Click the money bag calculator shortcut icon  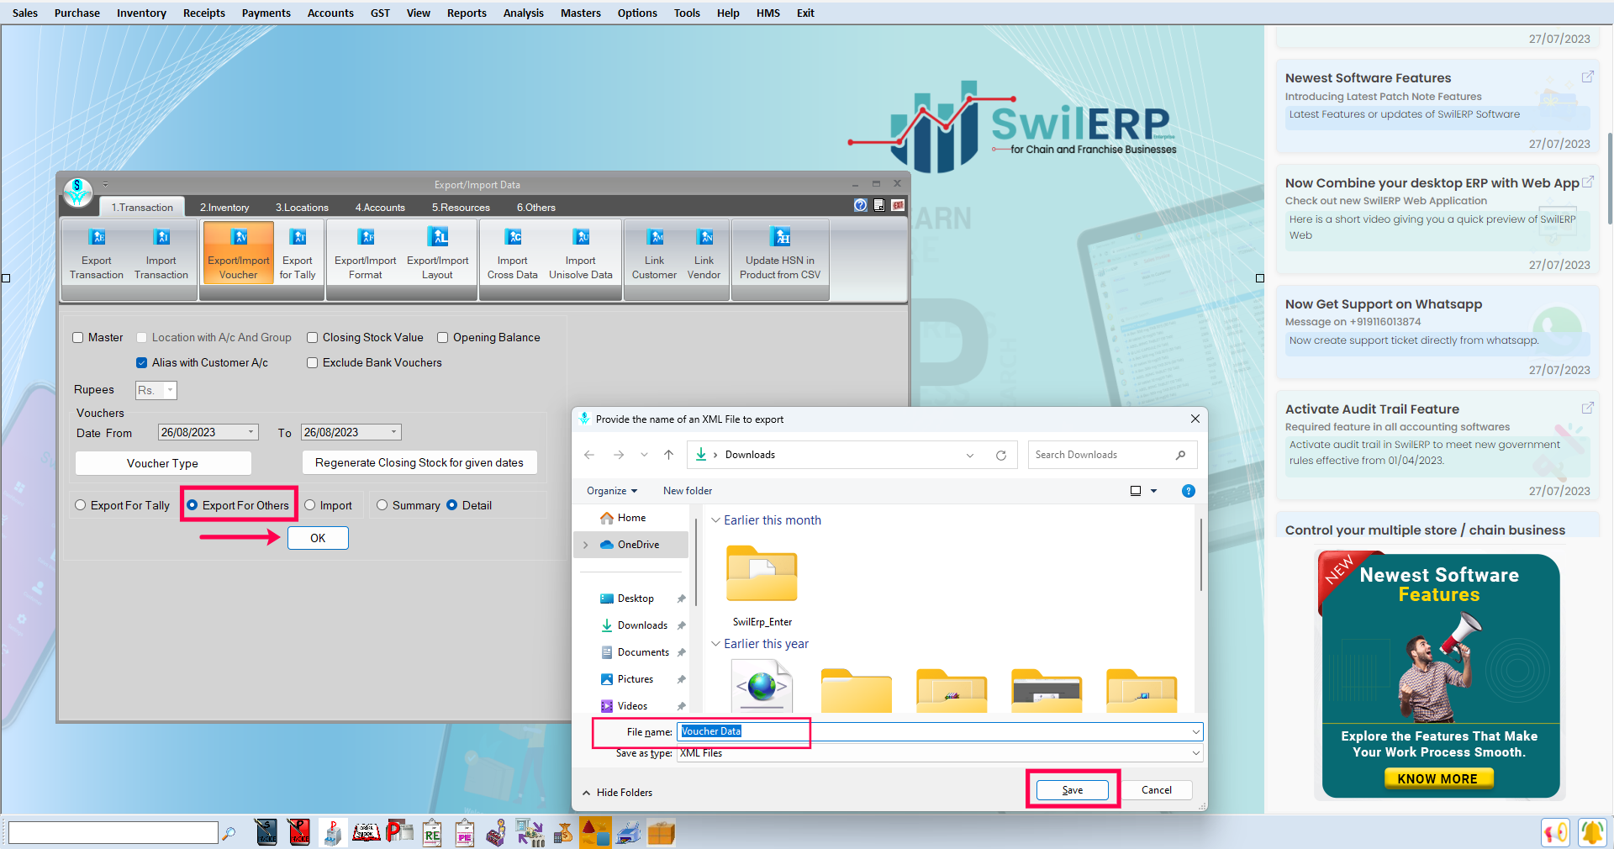pos(563,832)
